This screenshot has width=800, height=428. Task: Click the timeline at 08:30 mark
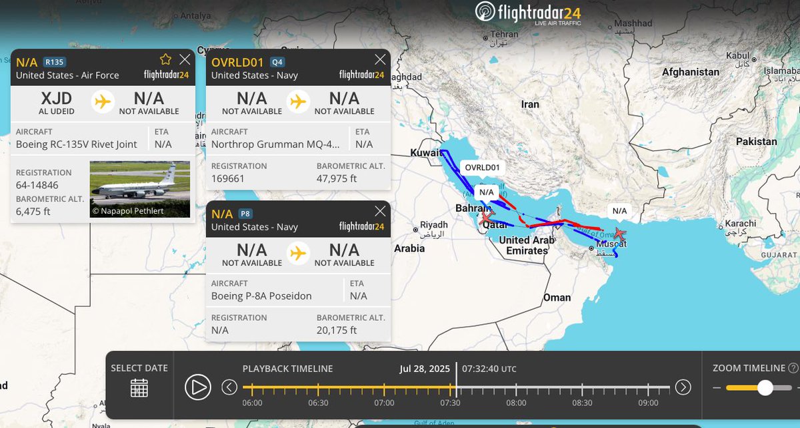pos(582,387)
